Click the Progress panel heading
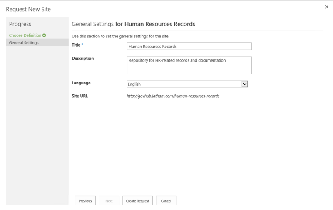 pos(20,24)
